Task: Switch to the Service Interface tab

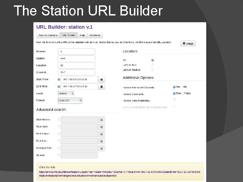Action: click(48, 35)
